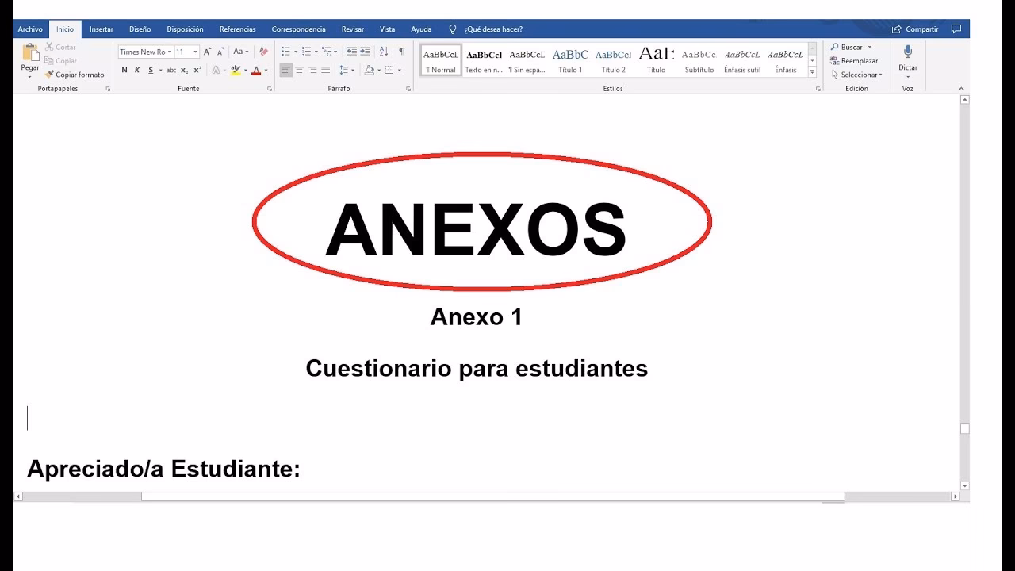The height and width of the screenshot is (571, 1015).
Task: Toggle paragraph marks visibility
Action: pyautogui.click(x=401, y=51)
